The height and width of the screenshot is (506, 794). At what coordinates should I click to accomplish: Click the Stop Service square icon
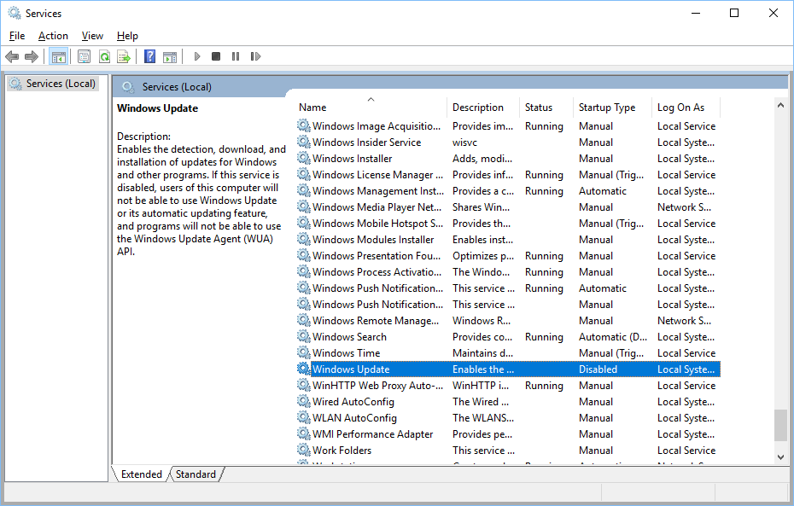[x=216, y=56]
